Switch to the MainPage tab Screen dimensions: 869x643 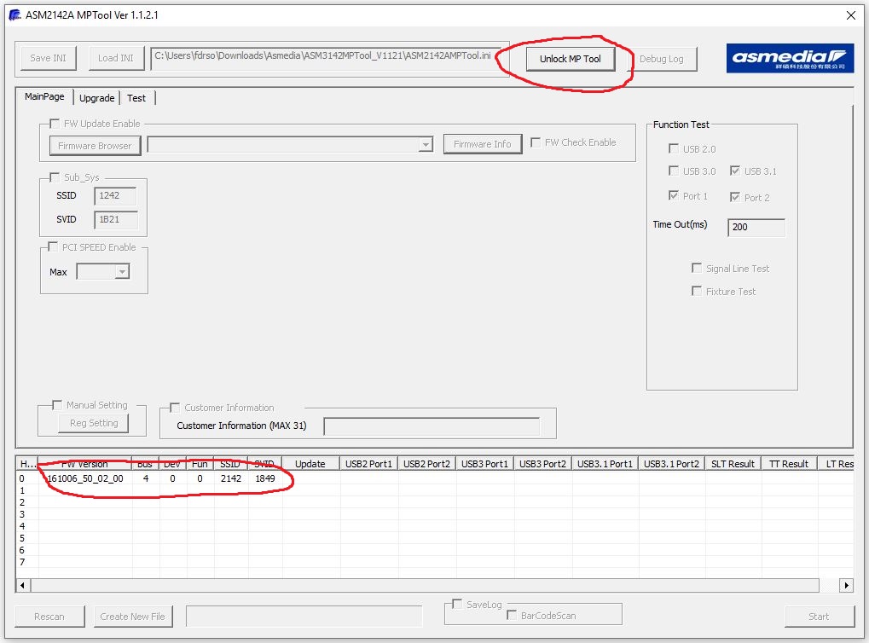pyautogui.click(x=44, y=96)
